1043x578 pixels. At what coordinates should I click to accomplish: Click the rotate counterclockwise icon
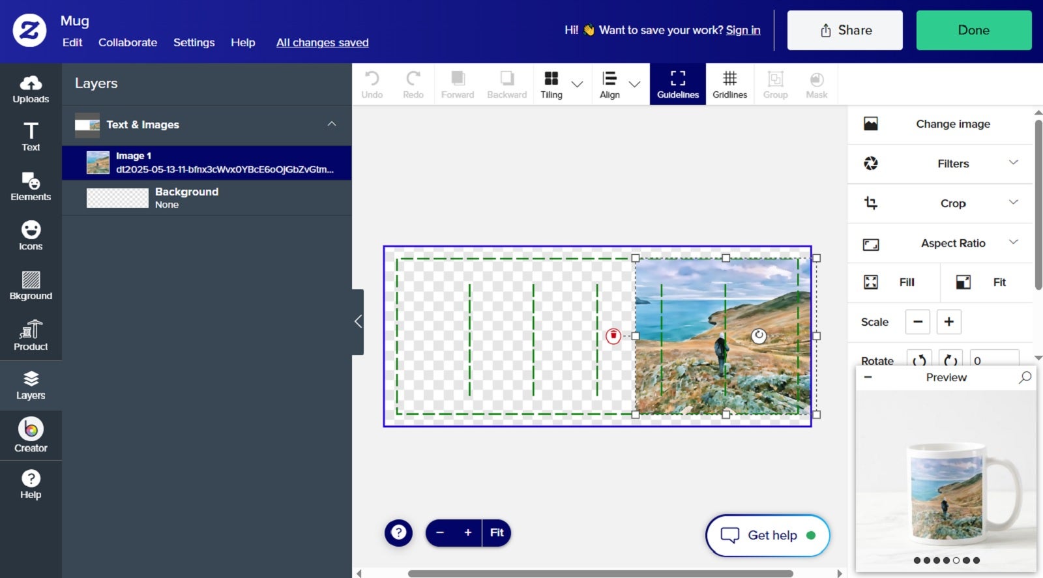(919, 360)
